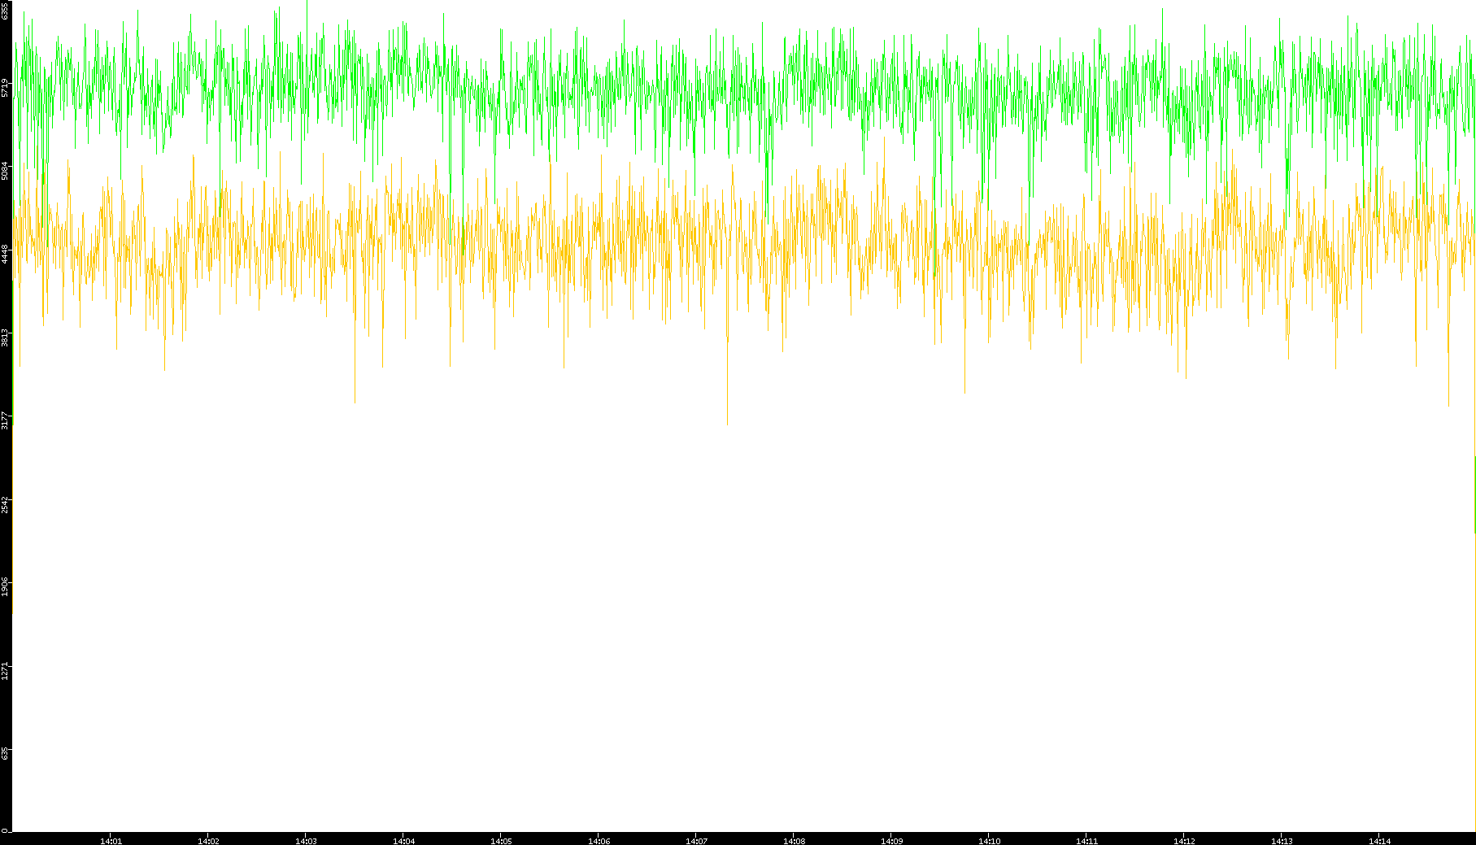
Task: Select the 14:04 time tick label
Action: [x=403, y=841]
